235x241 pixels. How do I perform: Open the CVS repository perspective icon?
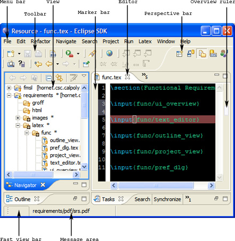coord(213,54)
